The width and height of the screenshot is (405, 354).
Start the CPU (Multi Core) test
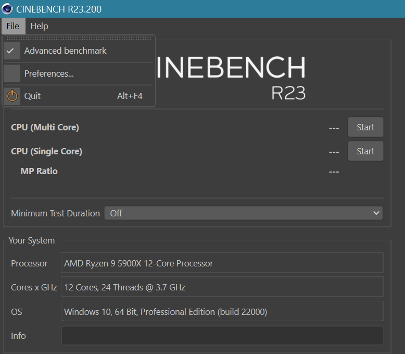coord(365,127)
